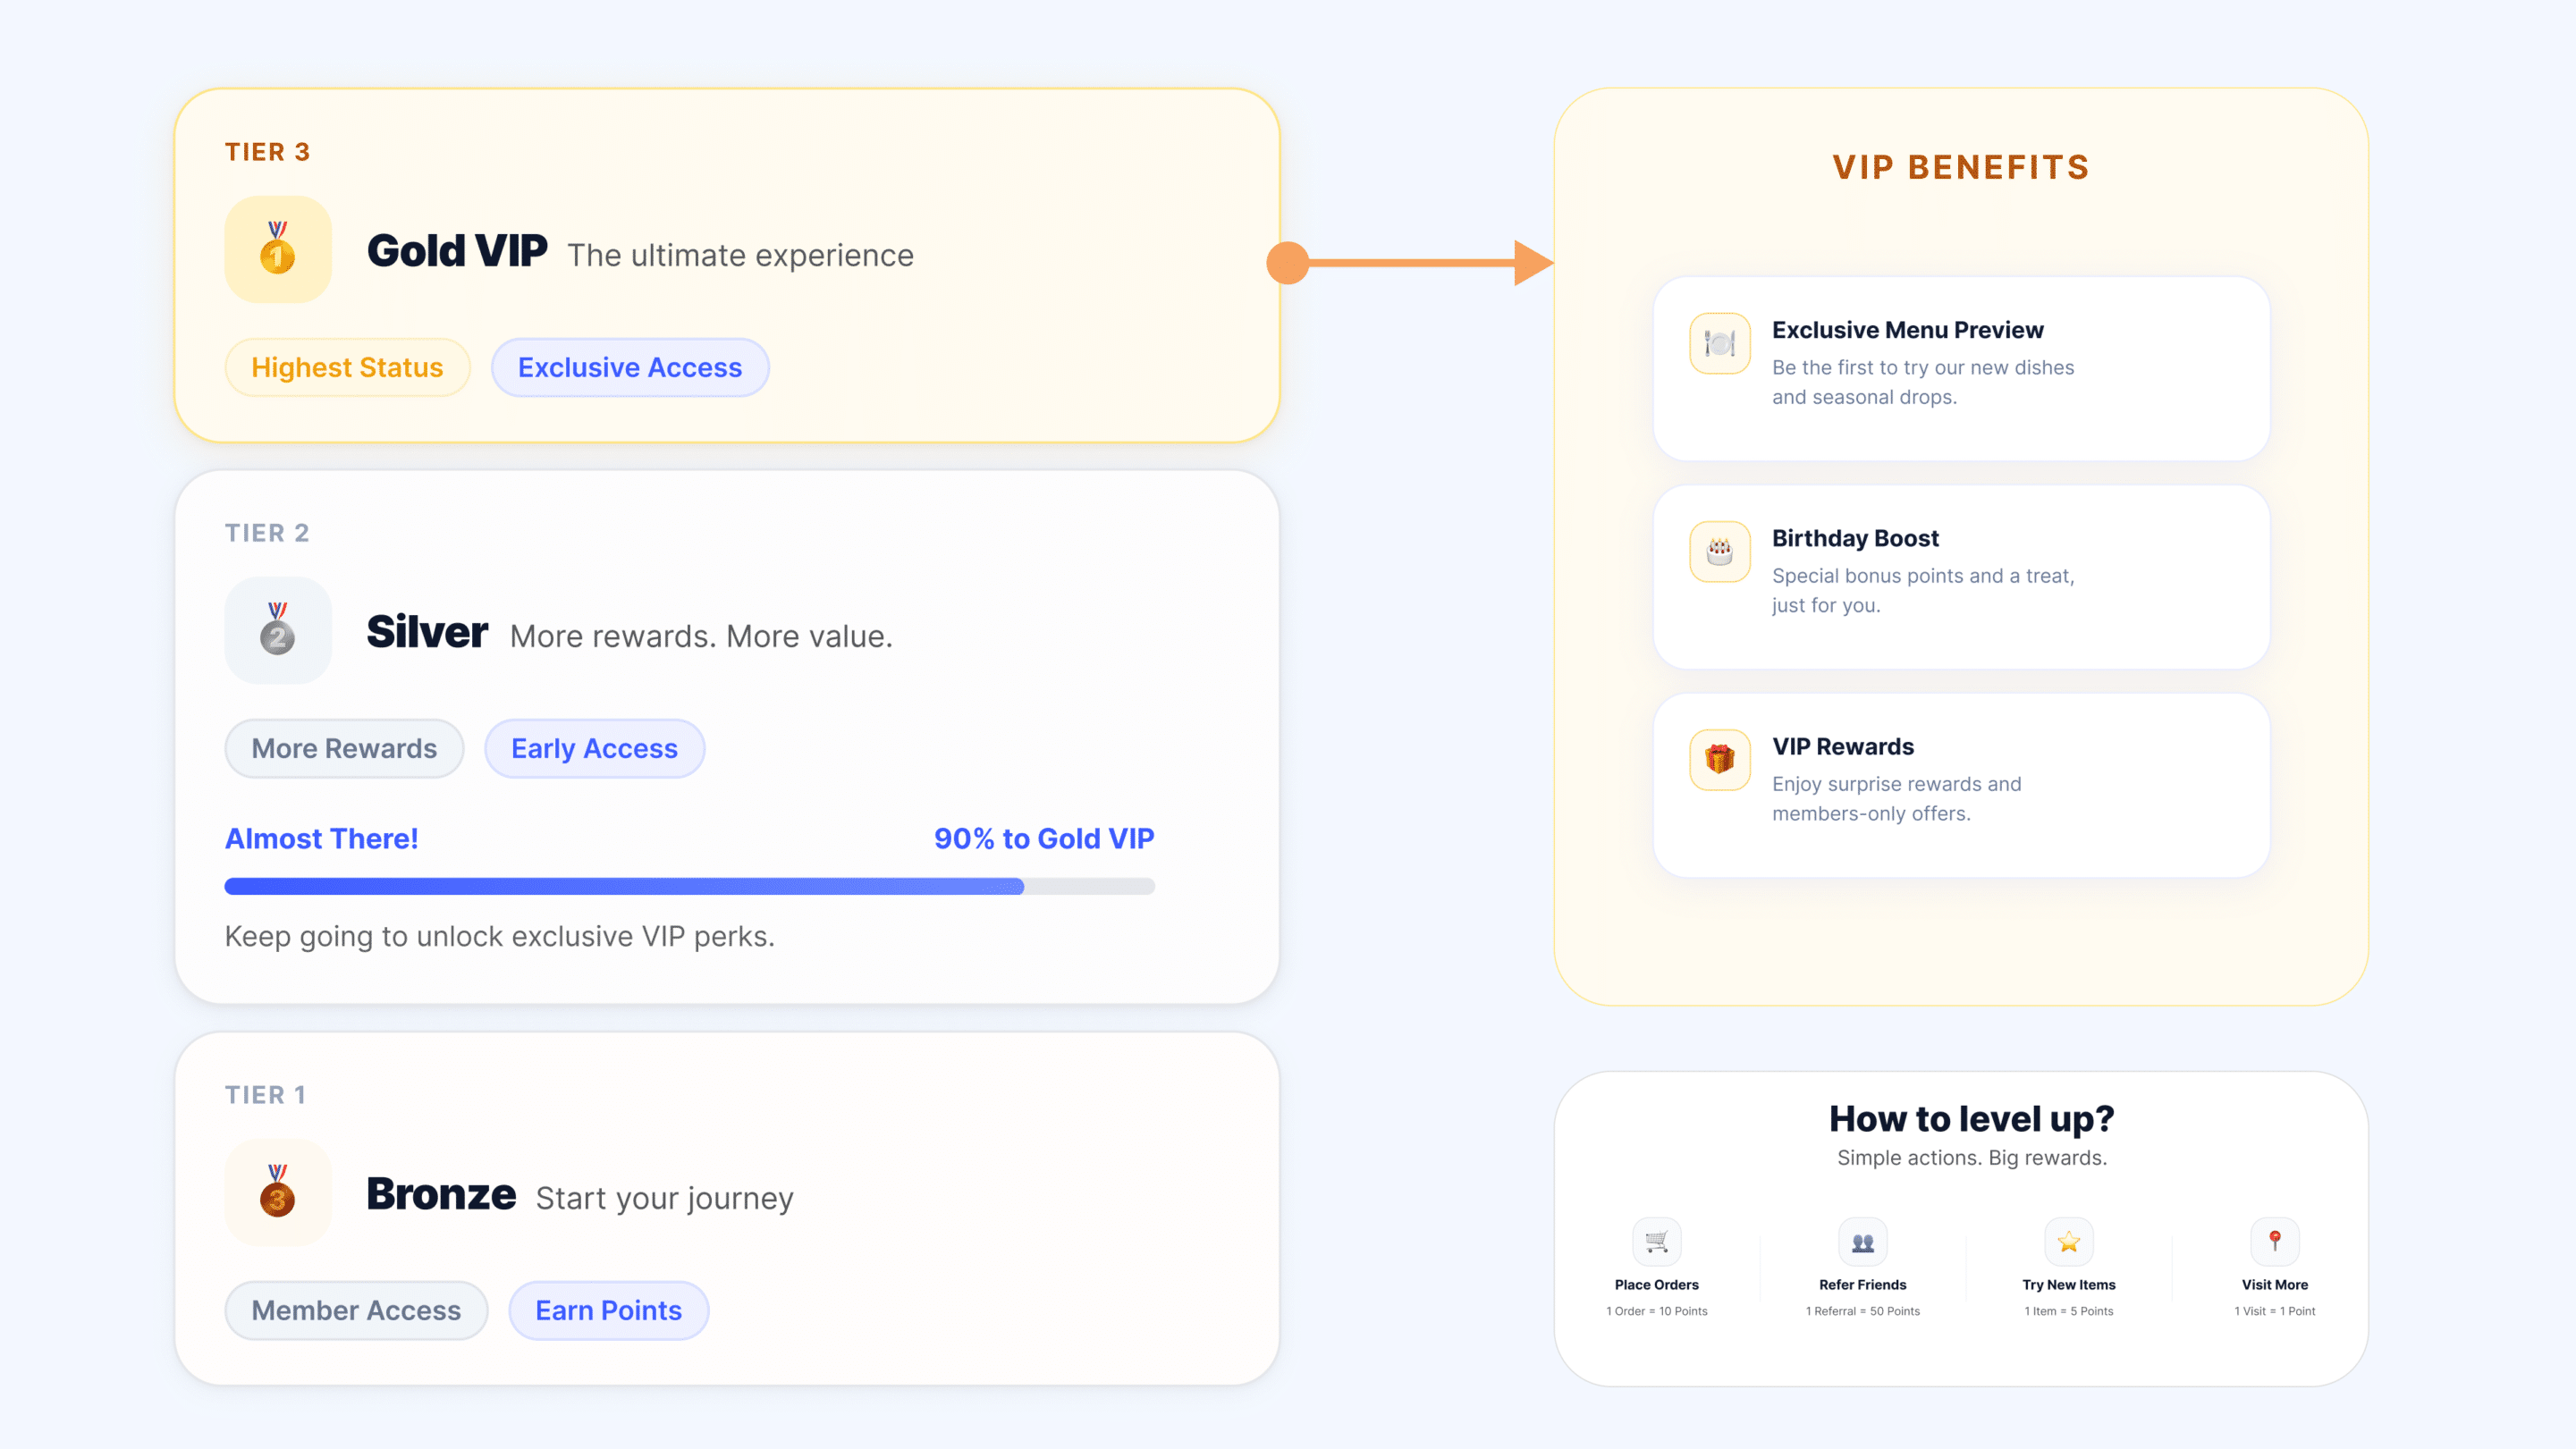Image resolution: width=2576 pixels, height=1449 pixels.
Task: Click the 'VIP Rewards' title
Action: tap(1843, 746)
